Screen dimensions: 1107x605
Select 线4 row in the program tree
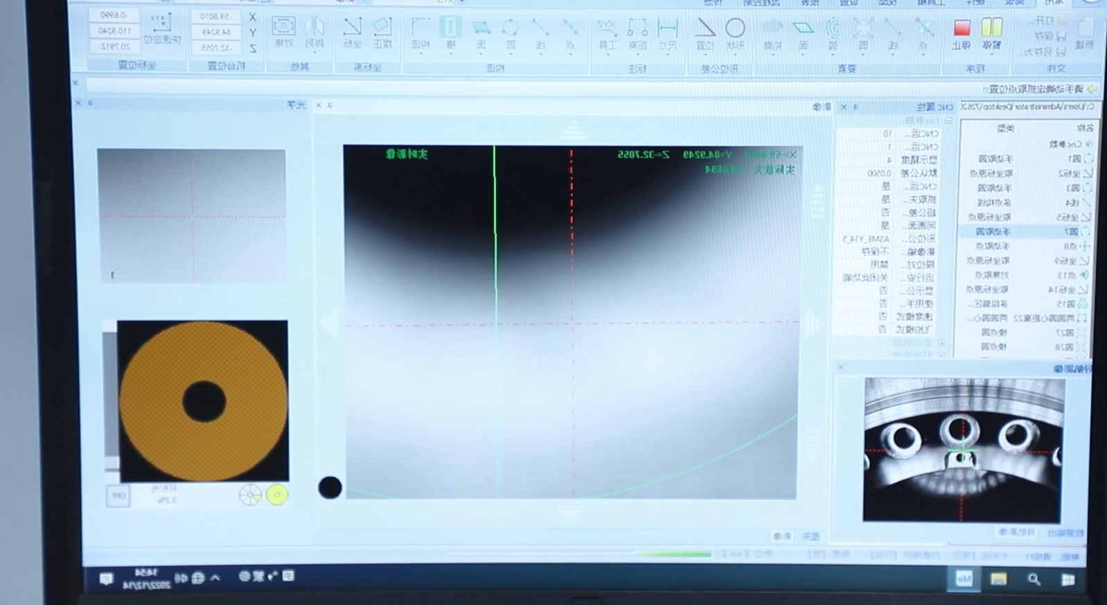coord(1027,202)
